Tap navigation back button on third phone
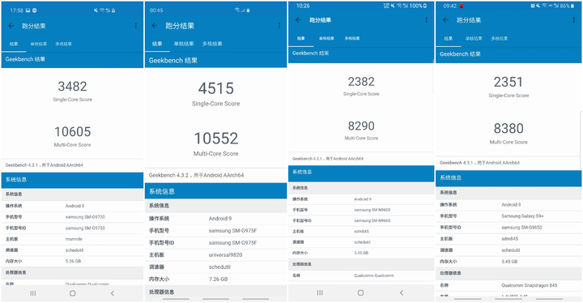Screen dimensions: 583x303 (401, 292)
